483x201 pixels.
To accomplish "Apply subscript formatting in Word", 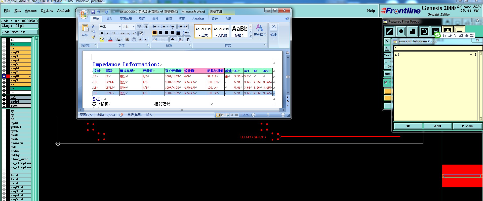I will tap(128, 33).
